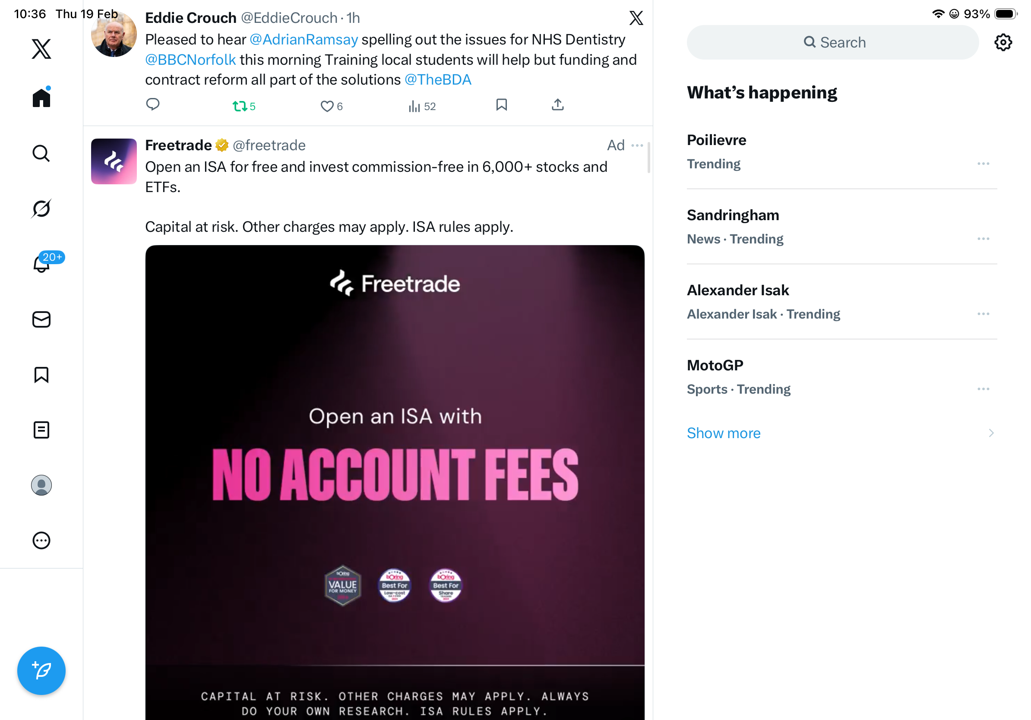Tap the compose new post button

[41, 671]
